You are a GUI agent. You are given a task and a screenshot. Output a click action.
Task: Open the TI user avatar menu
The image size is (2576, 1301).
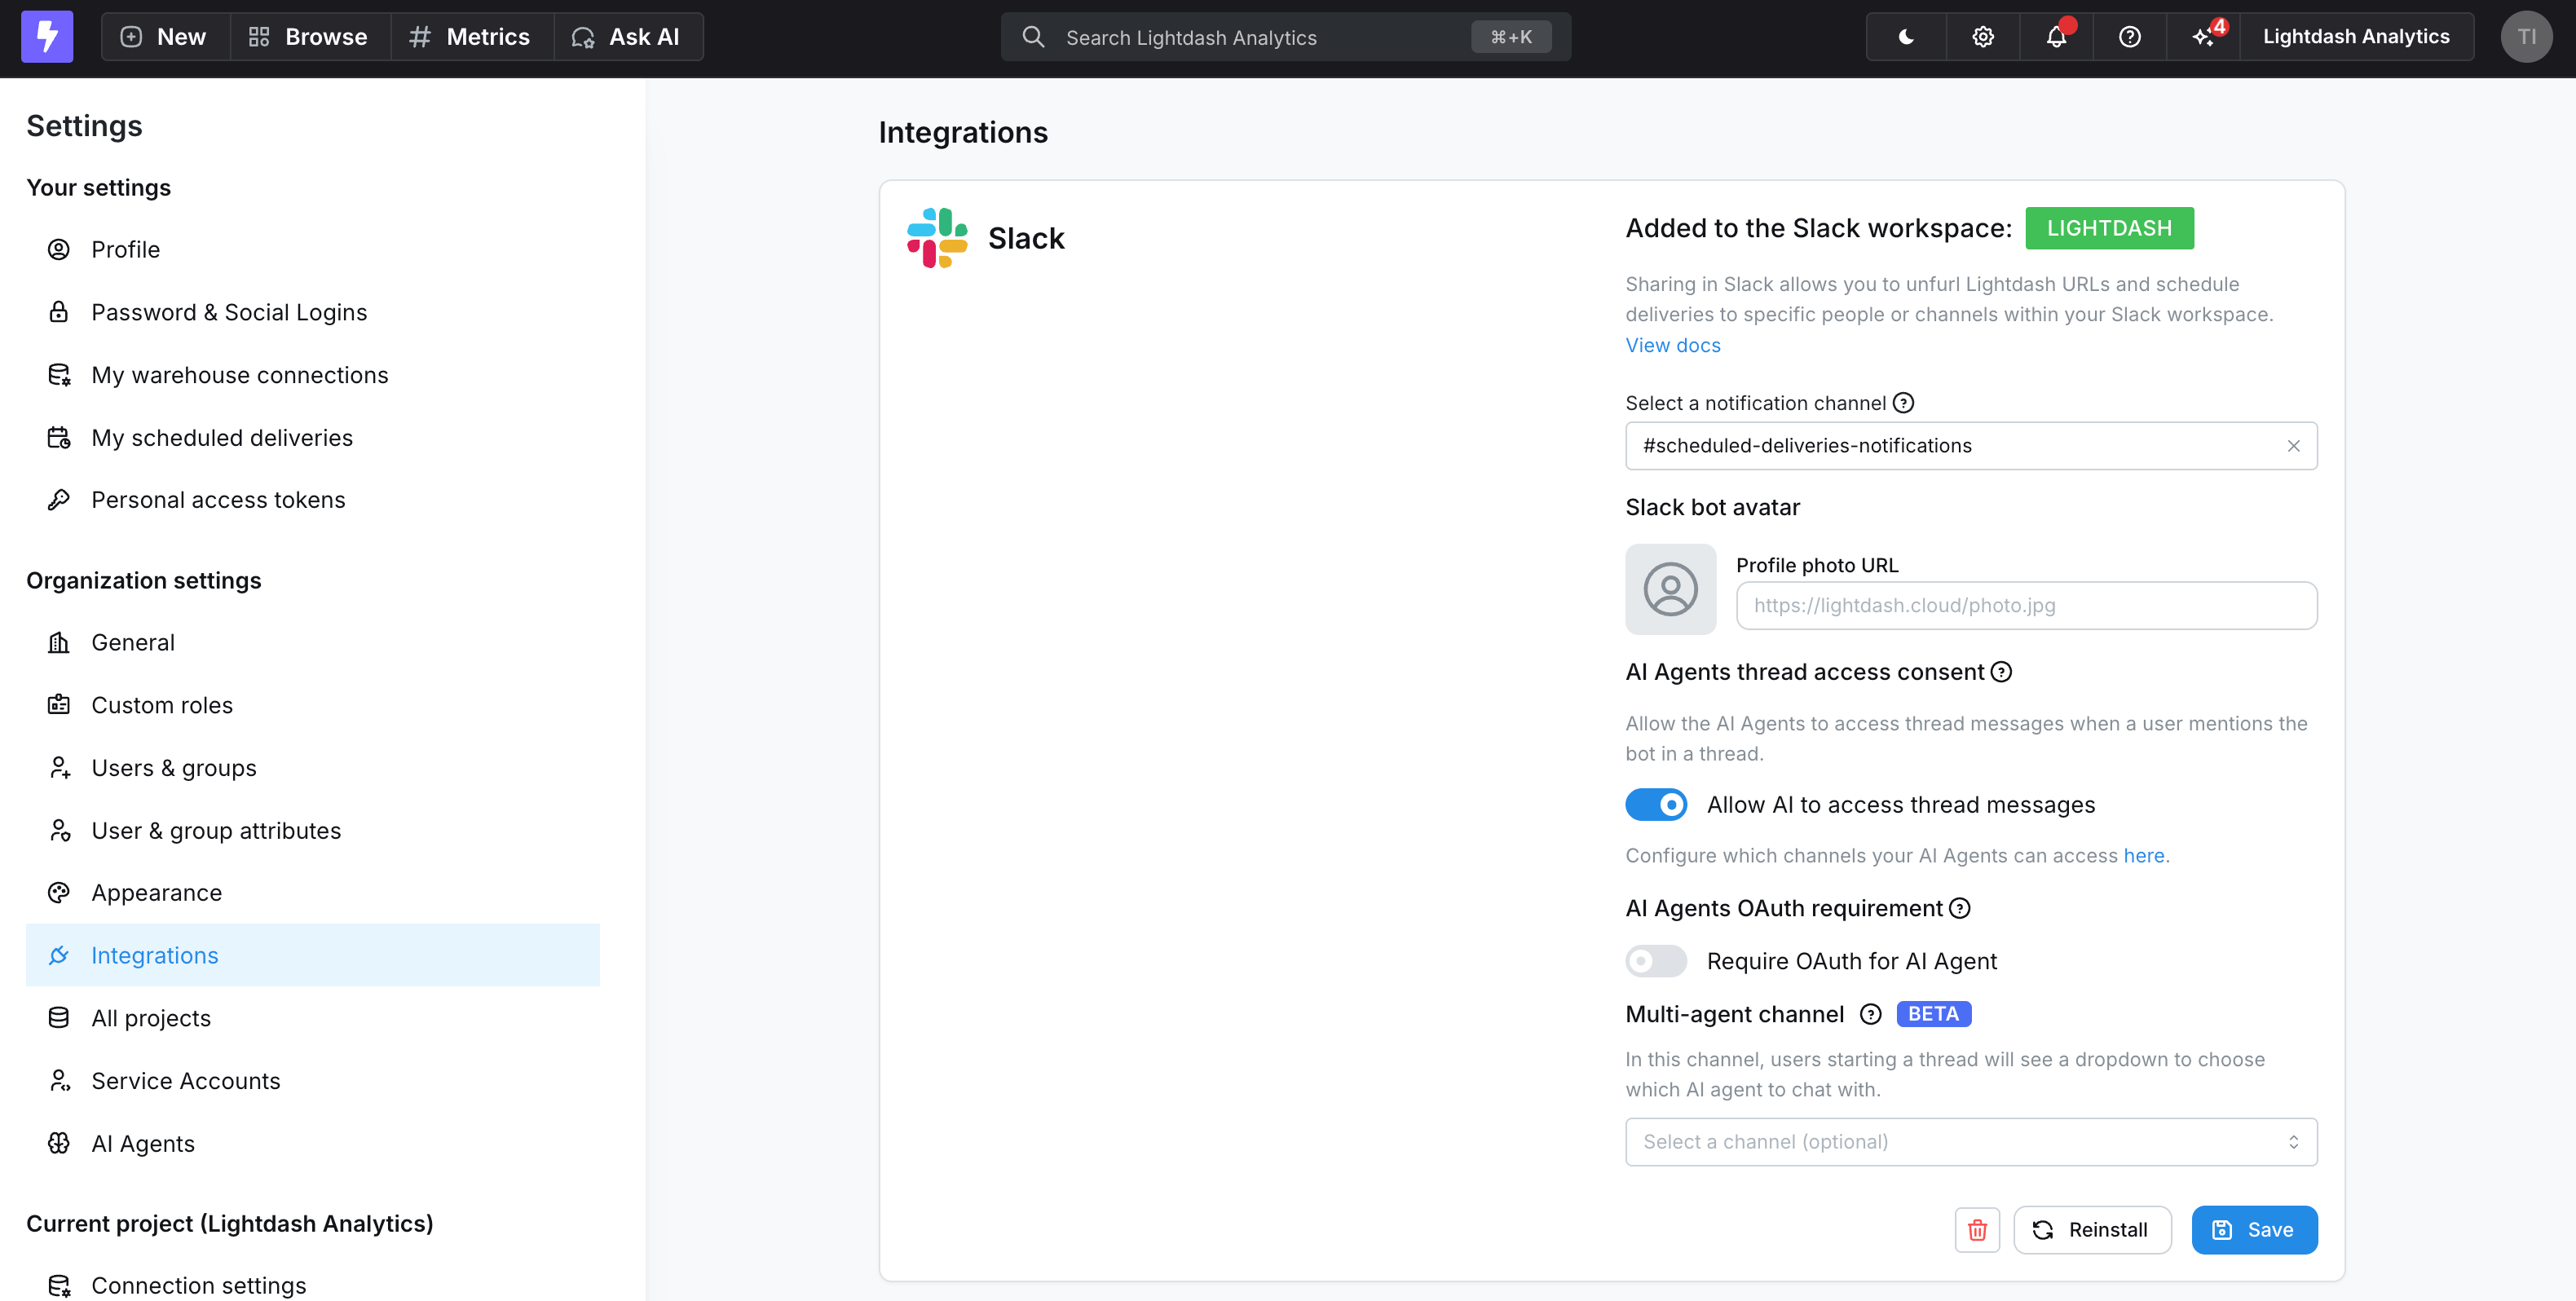2526,37
